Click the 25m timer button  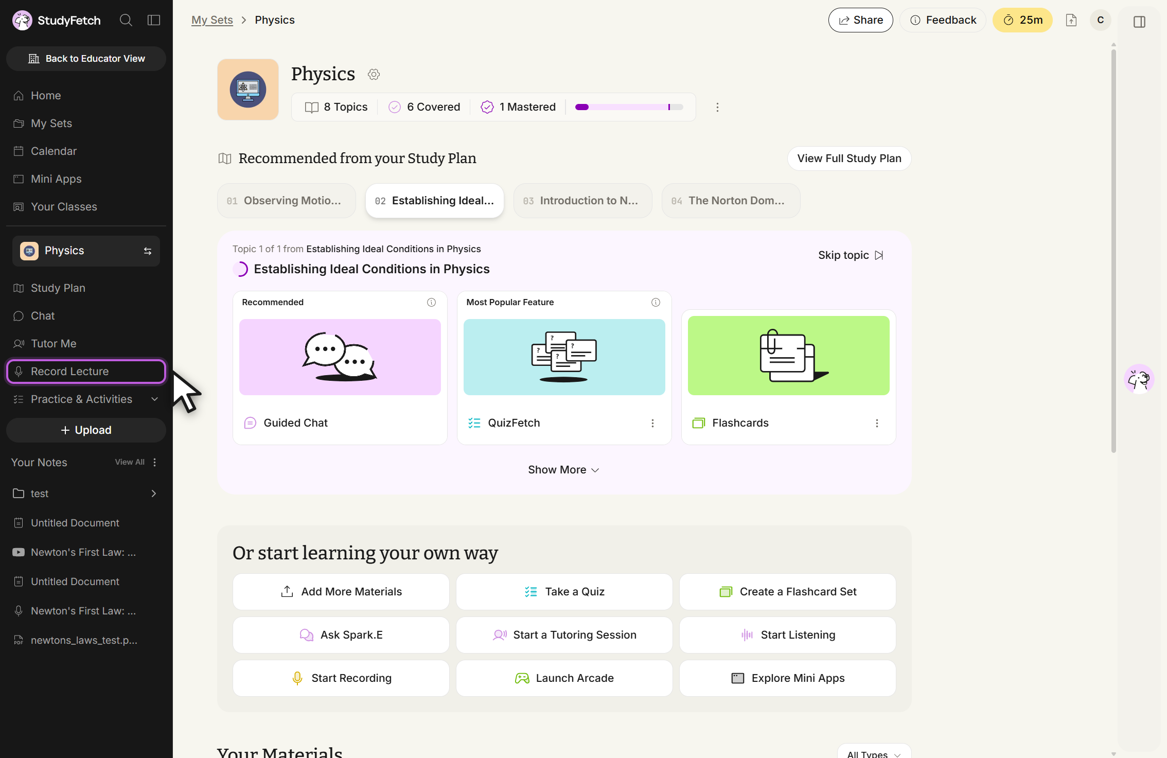pyautogui.click(x=1023, y=20)
